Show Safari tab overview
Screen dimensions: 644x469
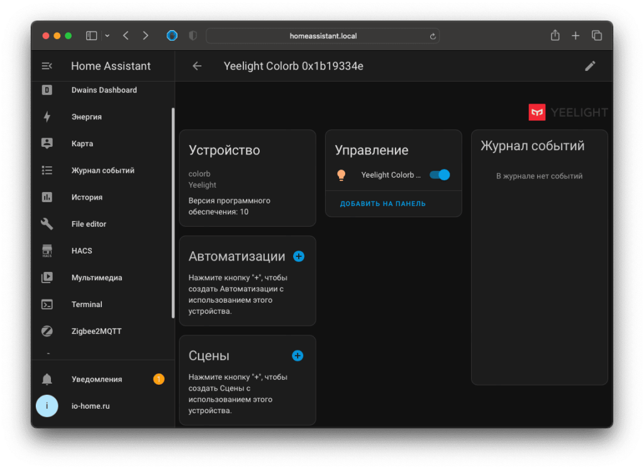(597, 36)
